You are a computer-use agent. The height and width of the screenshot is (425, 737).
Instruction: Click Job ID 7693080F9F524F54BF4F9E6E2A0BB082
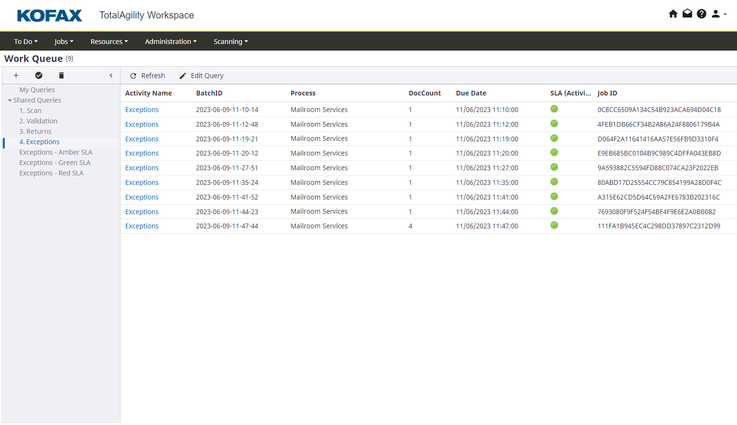657,212
